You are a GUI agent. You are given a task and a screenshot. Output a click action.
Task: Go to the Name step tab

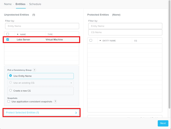[x=8, y=4]
